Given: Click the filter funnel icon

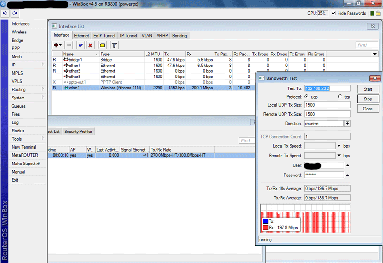Looking at the screenshot, I should coord(114,45).
